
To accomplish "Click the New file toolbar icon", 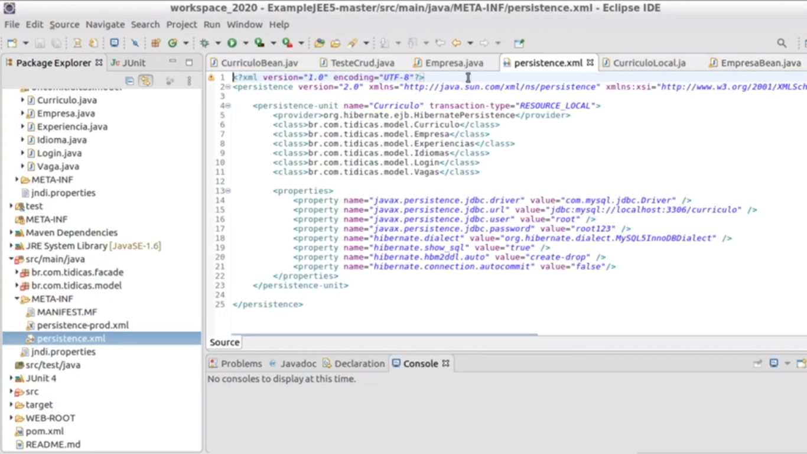I will tap(12, 43).
